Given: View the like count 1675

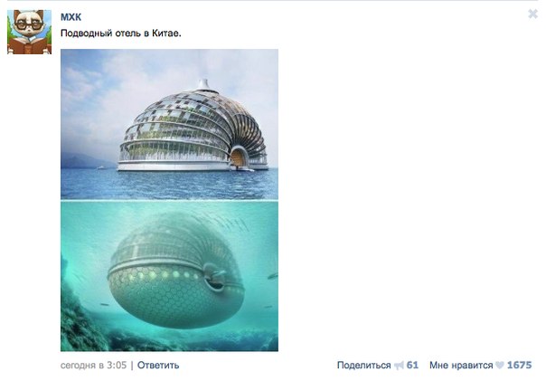Looking at the screenshot, I should coord(519,366).
